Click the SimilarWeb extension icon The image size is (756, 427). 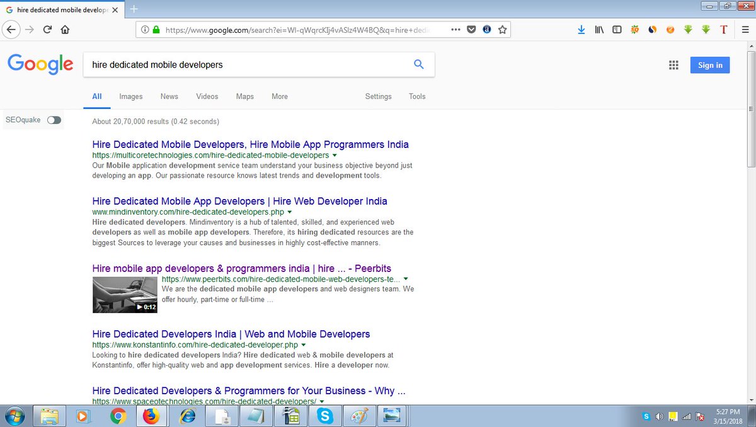click(x=653, y=30)
